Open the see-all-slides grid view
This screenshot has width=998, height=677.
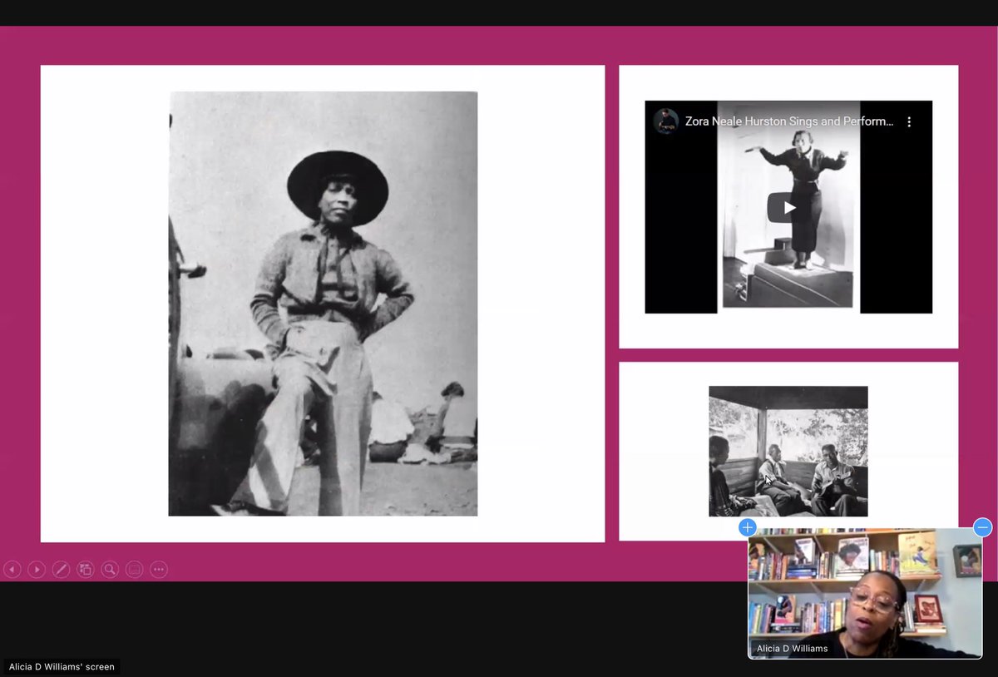coord(85,570)
